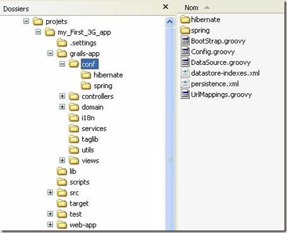Viewport: 287px width, 233px height.
Task: Click the src folder icon
Action: pyautogui.click(x=62, y=193)
